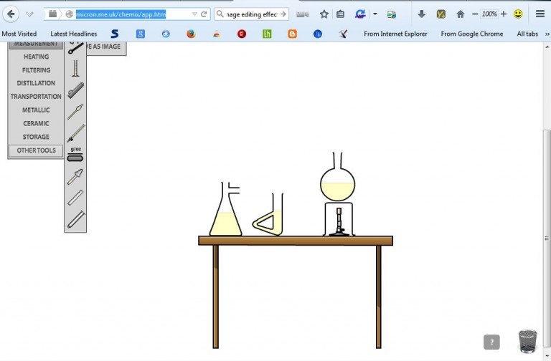Screen dimensions: 551x361
Task: Select the g/oz weighing balance tool
Action: pyautogui.click(x=75, y=155)
